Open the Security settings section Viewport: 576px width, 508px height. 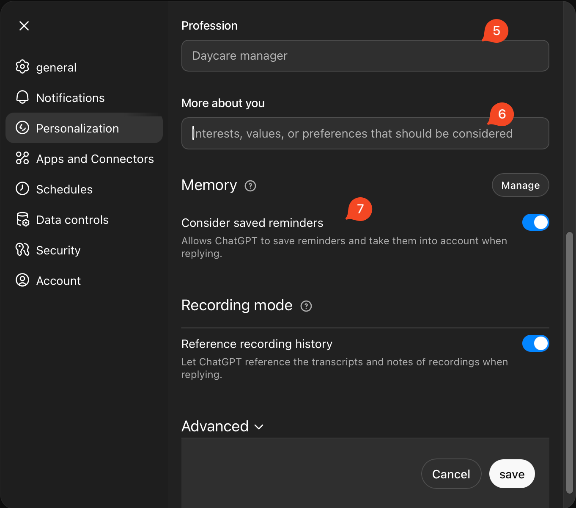(x=58, y=250)
